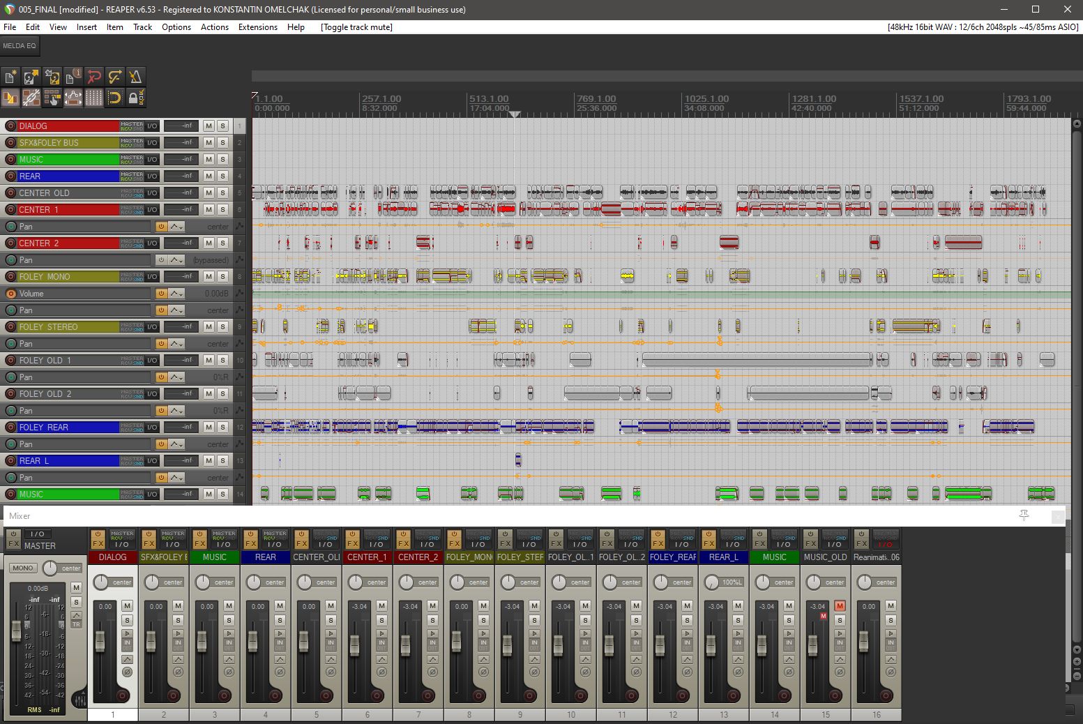Select DIALOG strip name in mixer

[113, 557]
